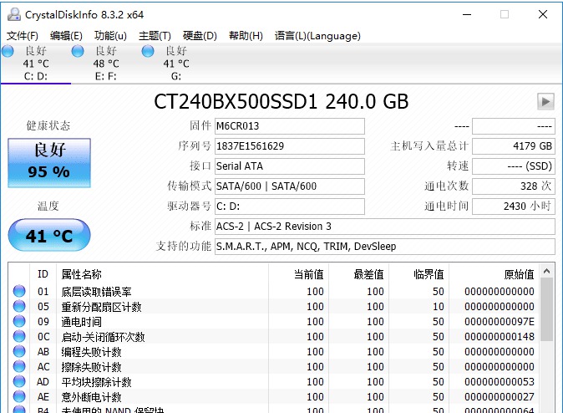This screenshot has width=563, height=413.
Task: Click status orb for attribute 05
Action: pos(19,306)
